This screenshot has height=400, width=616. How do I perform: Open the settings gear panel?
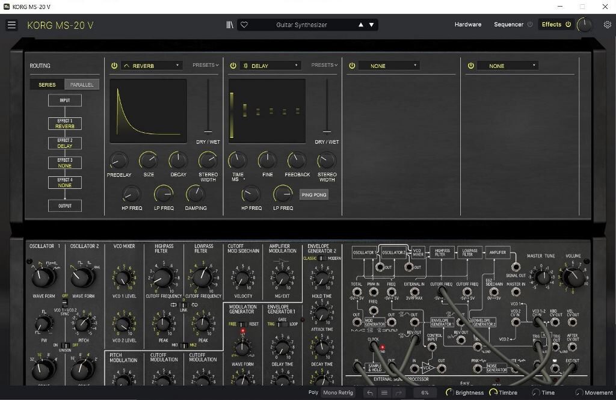coord(608,25)
